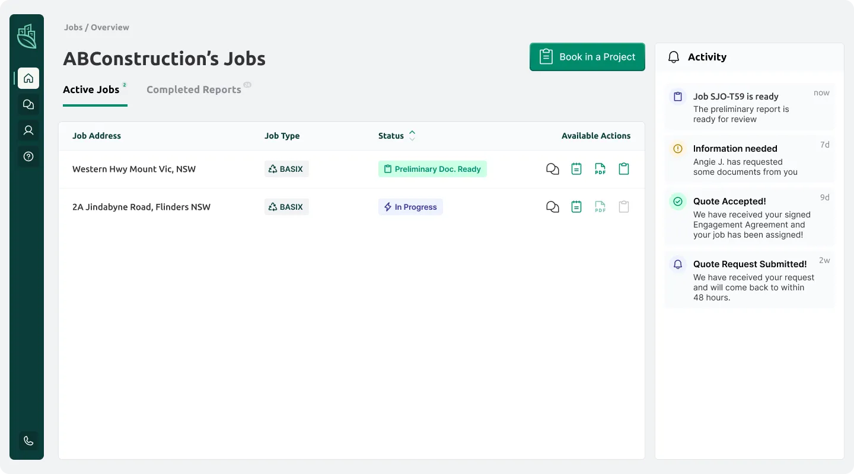This screenshot has width=854, height=474.
Task: Click the Activity bell icon
Action: click(674, 57)
